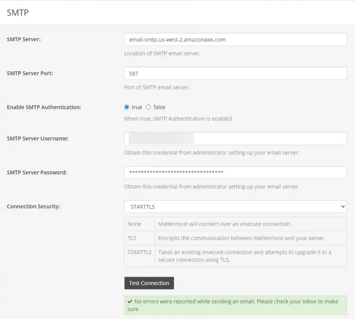
Task: Click the green checkmark icon in success message
Action: [130, 301]
